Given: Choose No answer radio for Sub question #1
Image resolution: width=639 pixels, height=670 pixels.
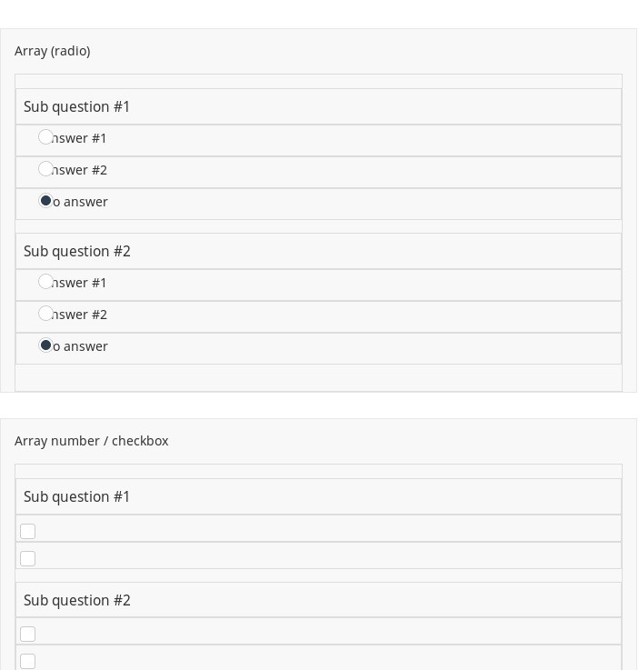Looking at the screenshot, I should point(45,201).
